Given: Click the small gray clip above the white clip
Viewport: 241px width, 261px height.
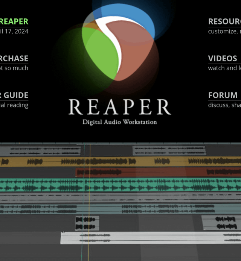Looking at the screenshot, I should pos(87,223).
